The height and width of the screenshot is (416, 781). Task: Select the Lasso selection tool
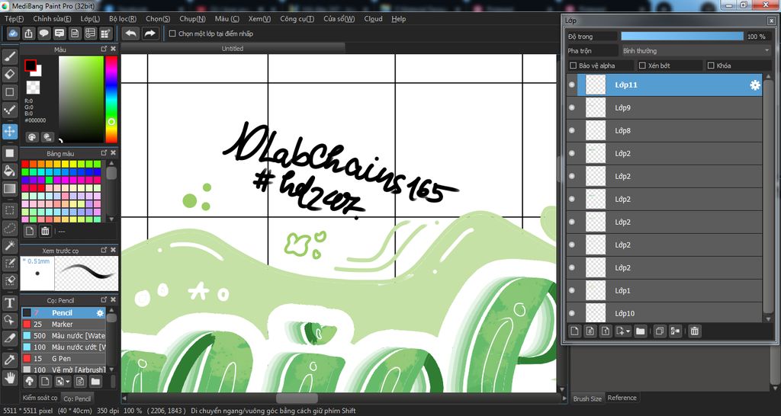pyautogui.click(x=9, y=228)
